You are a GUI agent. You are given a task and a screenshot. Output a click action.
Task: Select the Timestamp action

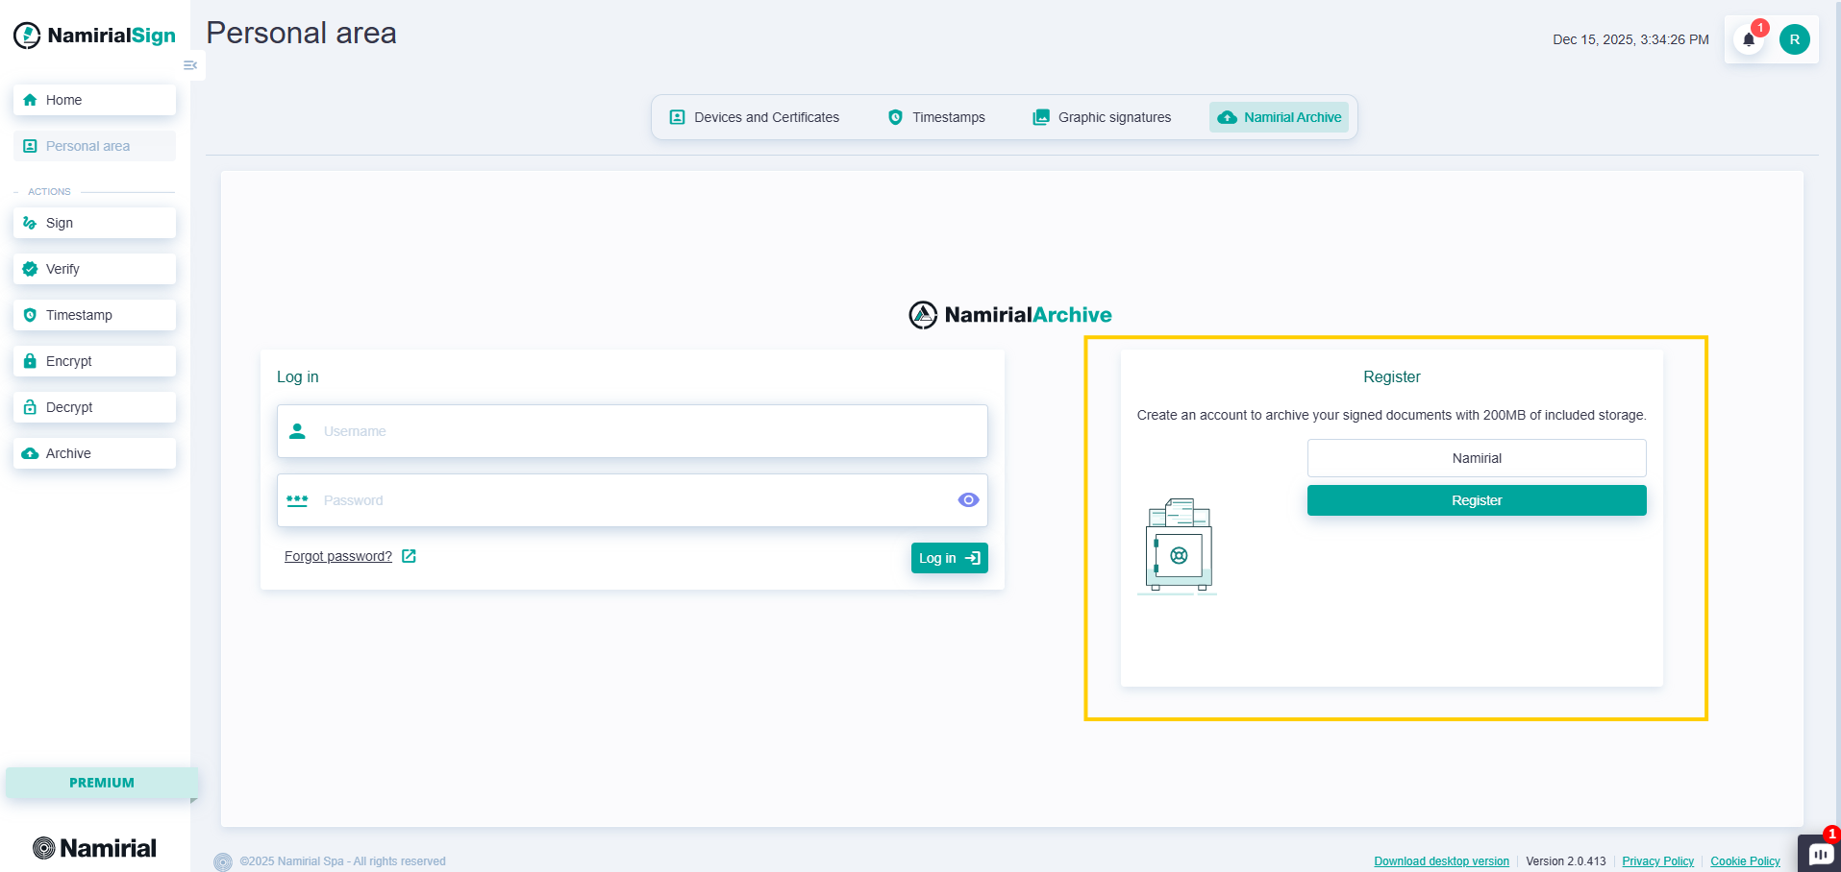click(93, 314)
